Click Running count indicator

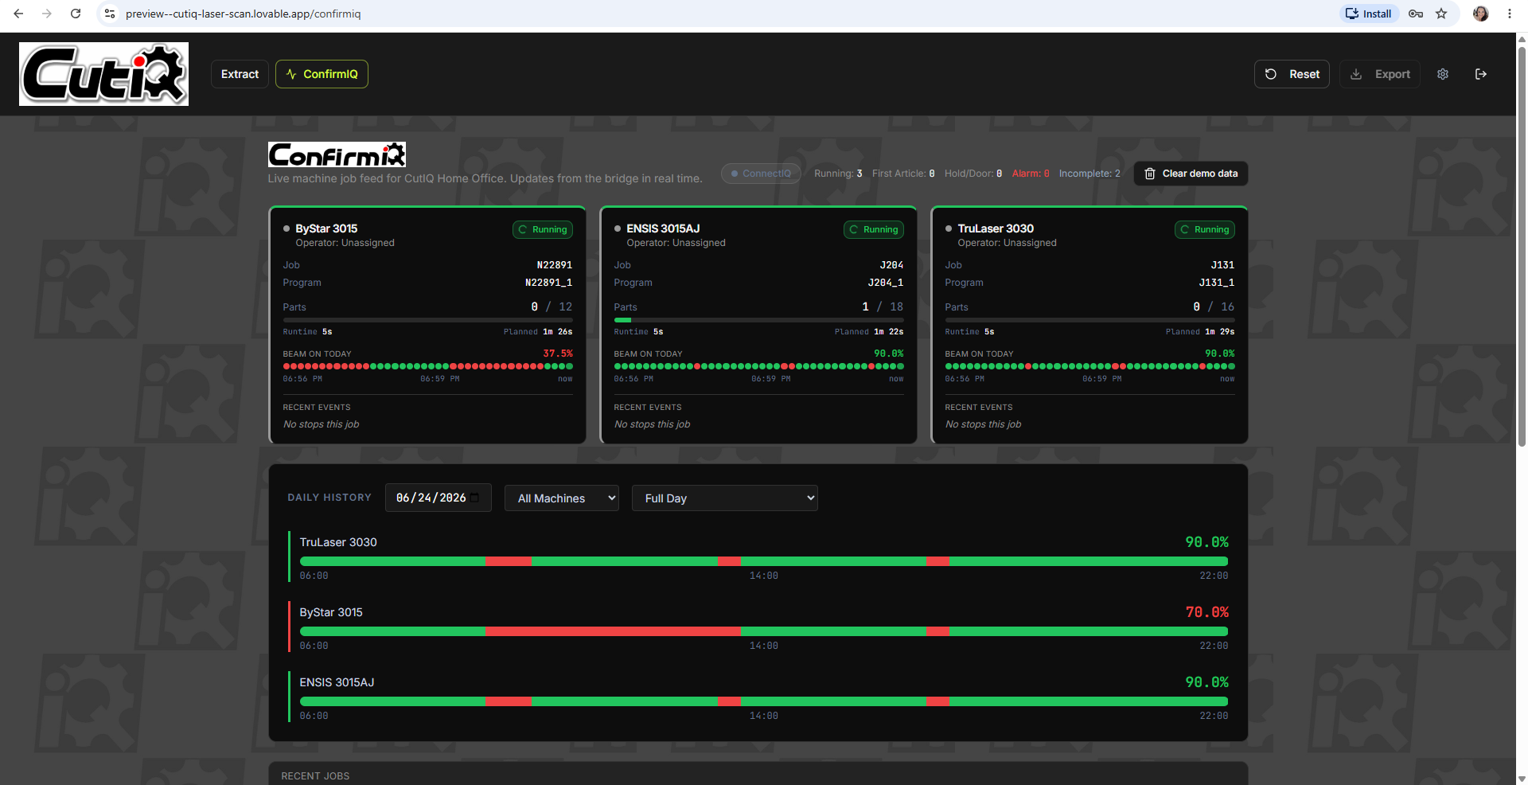[838, 174]
